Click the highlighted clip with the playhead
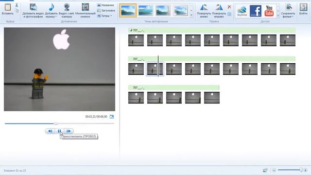 pyautogui.click(x=155, y=69)
